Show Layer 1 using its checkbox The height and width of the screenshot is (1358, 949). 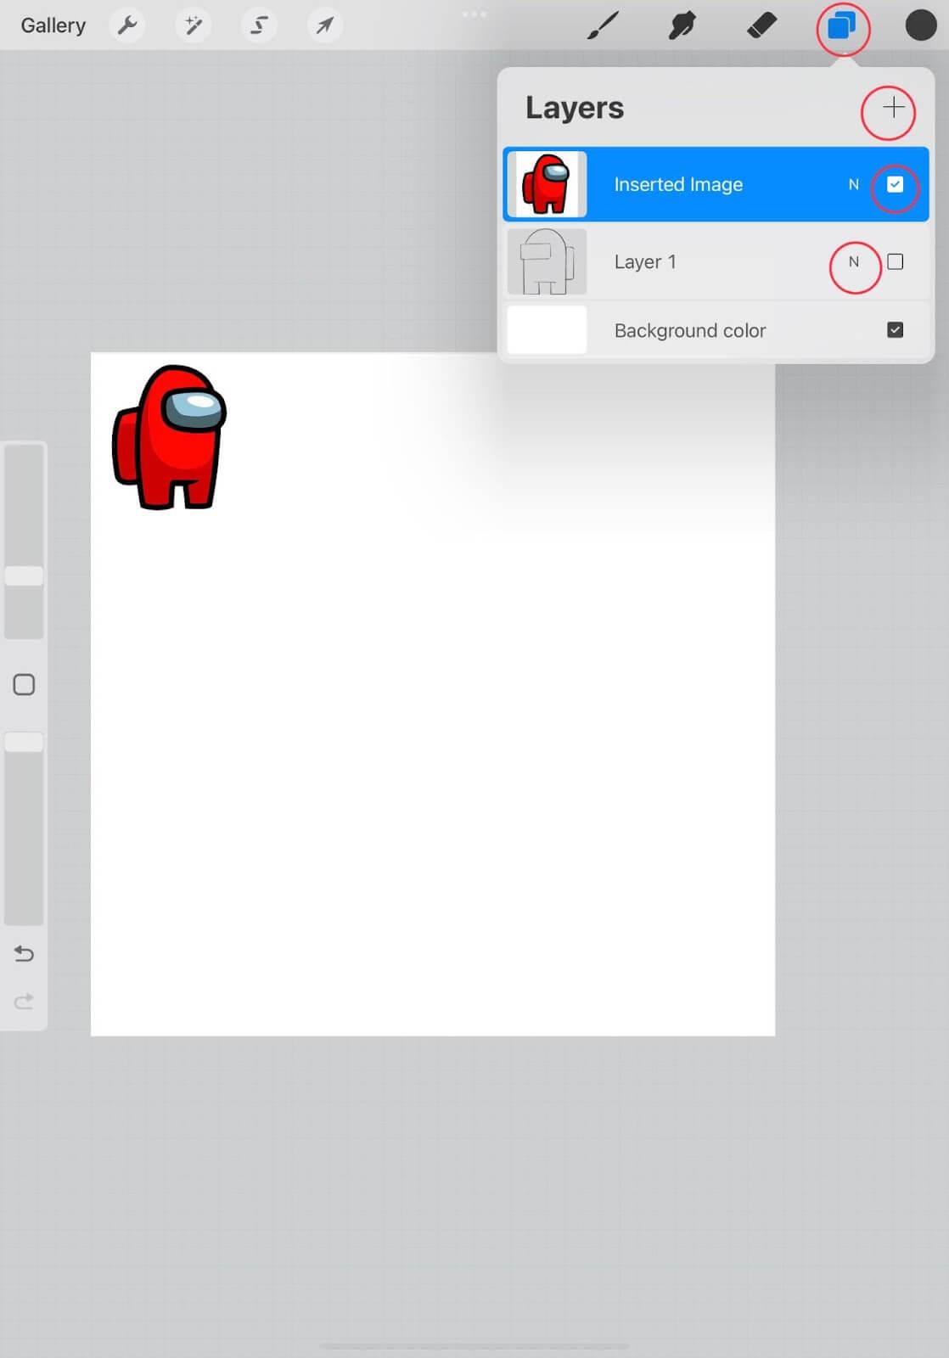pyautogui.click(x=895, y=261)
